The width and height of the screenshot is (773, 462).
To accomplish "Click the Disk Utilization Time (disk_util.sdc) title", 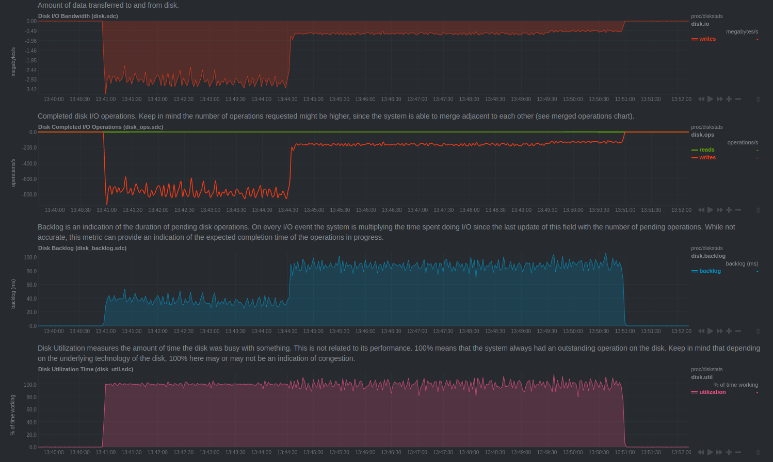I will click(86, 369).
